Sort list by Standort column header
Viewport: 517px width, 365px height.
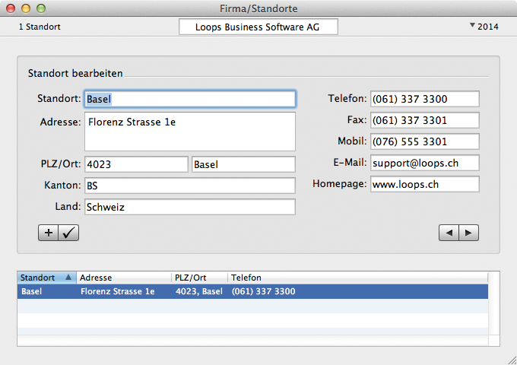click(46, 278)
